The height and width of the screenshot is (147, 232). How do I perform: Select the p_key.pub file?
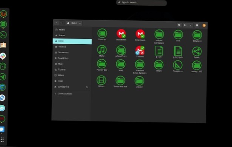pos(178,51)
